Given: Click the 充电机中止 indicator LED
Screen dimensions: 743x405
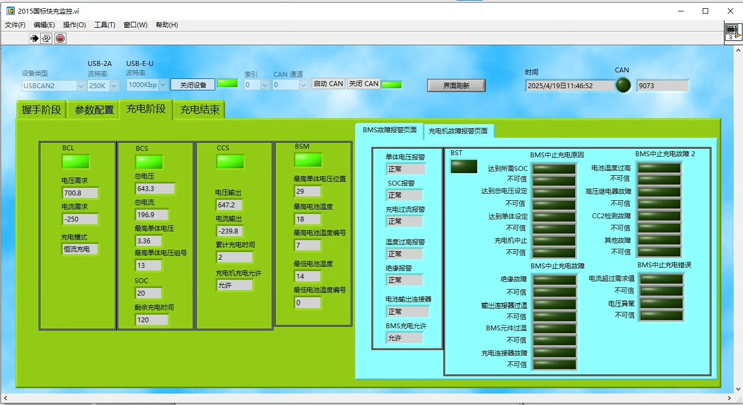Looking at the screenshot, I should click(554, 241).
